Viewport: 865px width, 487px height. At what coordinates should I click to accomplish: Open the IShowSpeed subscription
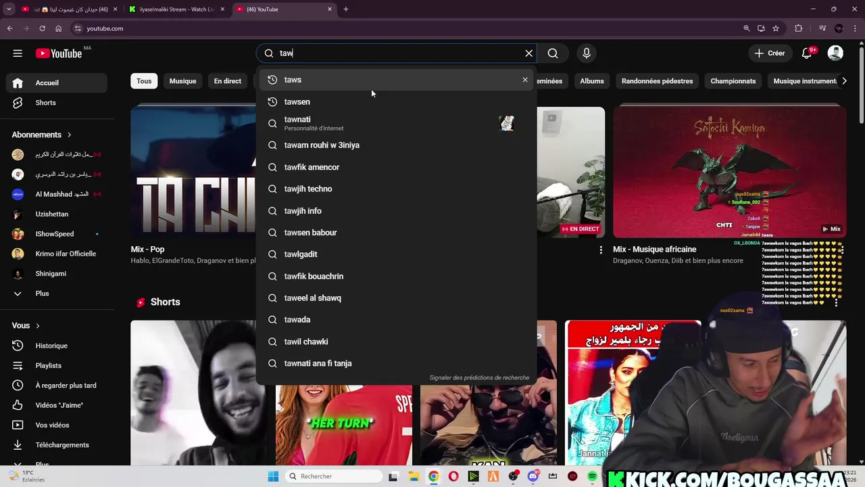click(x=57, y=234)
